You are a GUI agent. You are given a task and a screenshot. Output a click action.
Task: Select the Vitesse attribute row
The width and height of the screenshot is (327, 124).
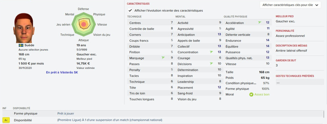[247, 64]
